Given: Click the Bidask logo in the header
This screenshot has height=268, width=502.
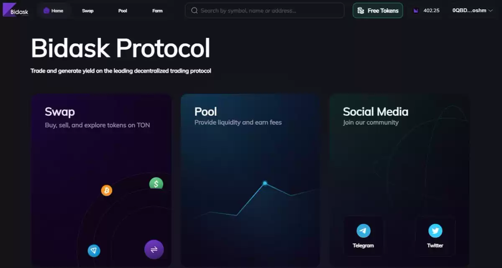Looking at the screenshot, I should [16, 10].
